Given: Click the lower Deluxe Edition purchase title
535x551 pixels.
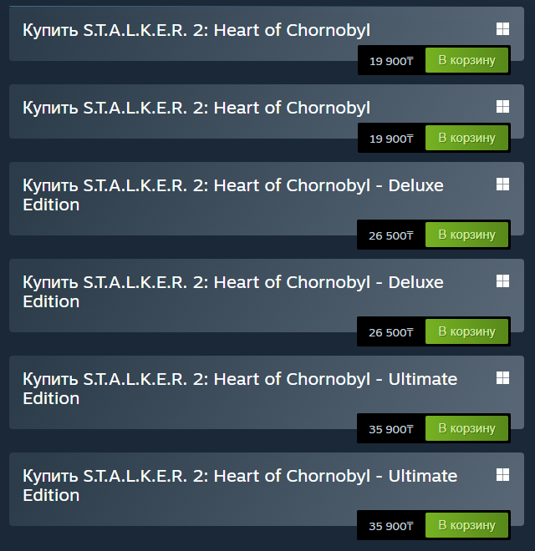Looking at the screenshot, I should click(x=232, y=291).
